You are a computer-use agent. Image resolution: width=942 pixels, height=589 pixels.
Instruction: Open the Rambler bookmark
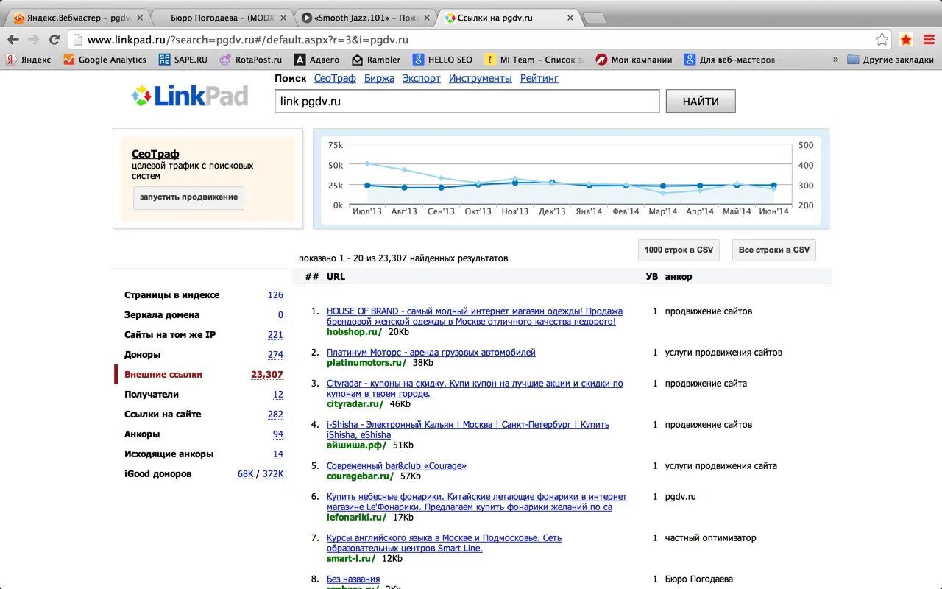pyautogui.click(x=376, y=60)
